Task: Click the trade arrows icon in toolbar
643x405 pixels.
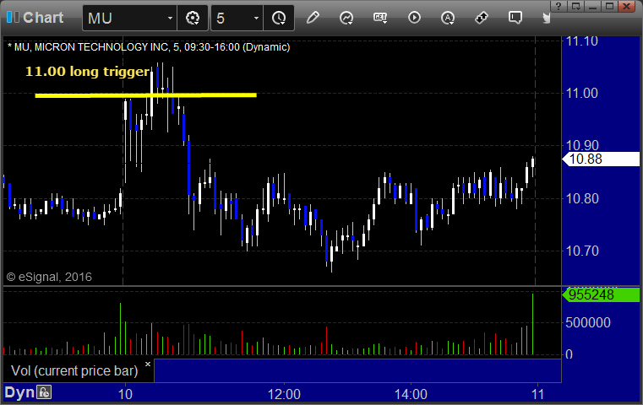Action: click(x=482, y=18)
